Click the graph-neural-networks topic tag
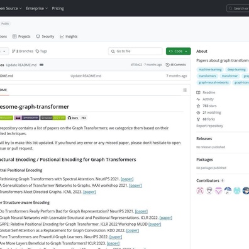Viewport: 249px width, 249px height. tap(214, 82)
